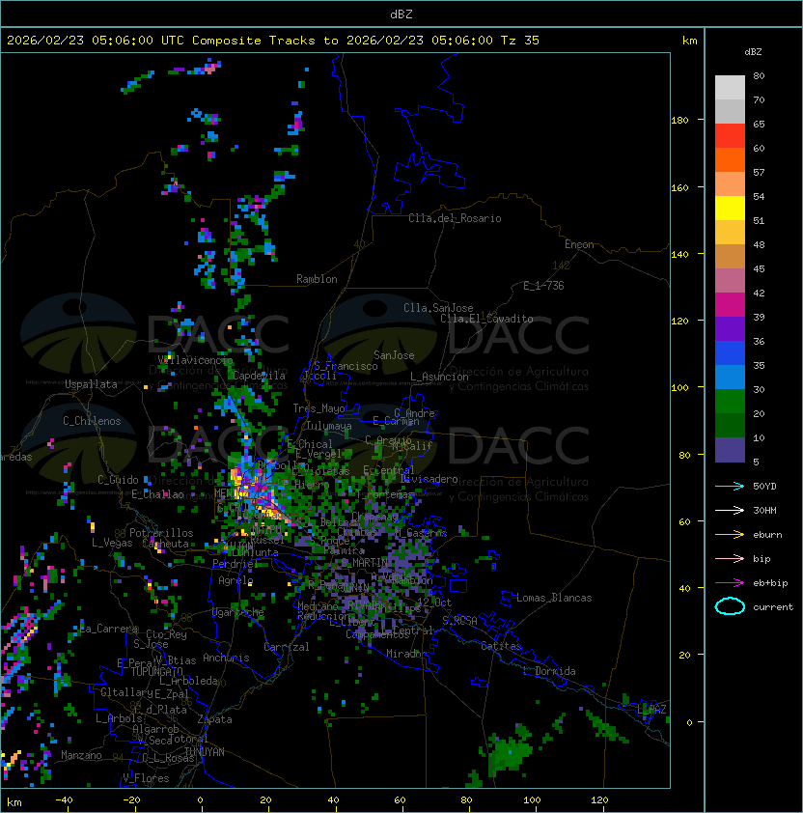Screen dimensions: 803x813
Task: Click the pink bip arrow in legend
Action: (x=730, y=558)
